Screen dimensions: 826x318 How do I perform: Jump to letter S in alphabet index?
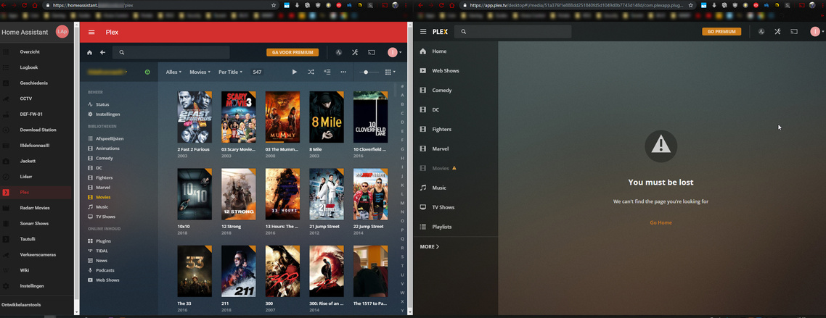click(x=402, y=256)
